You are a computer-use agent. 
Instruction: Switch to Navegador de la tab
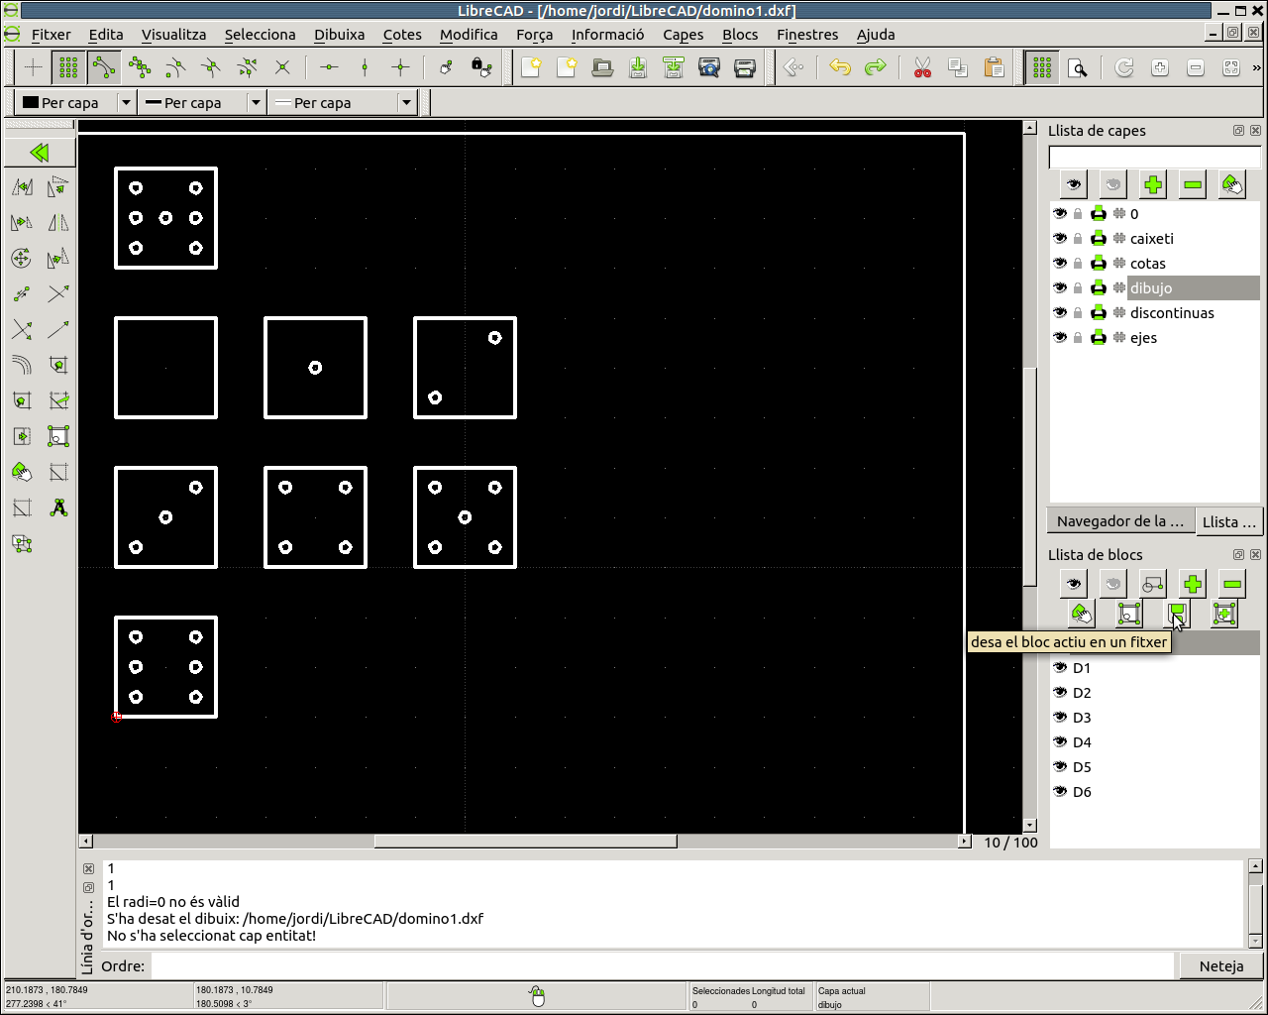coord(1119,520)
